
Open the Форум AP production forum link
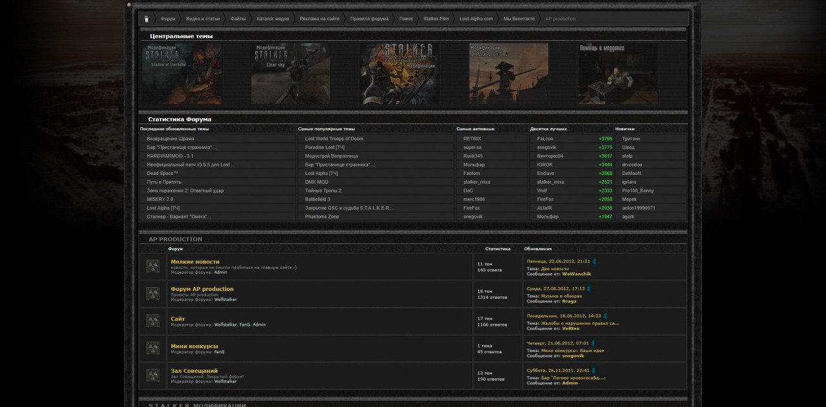click(x=202, y=289)
